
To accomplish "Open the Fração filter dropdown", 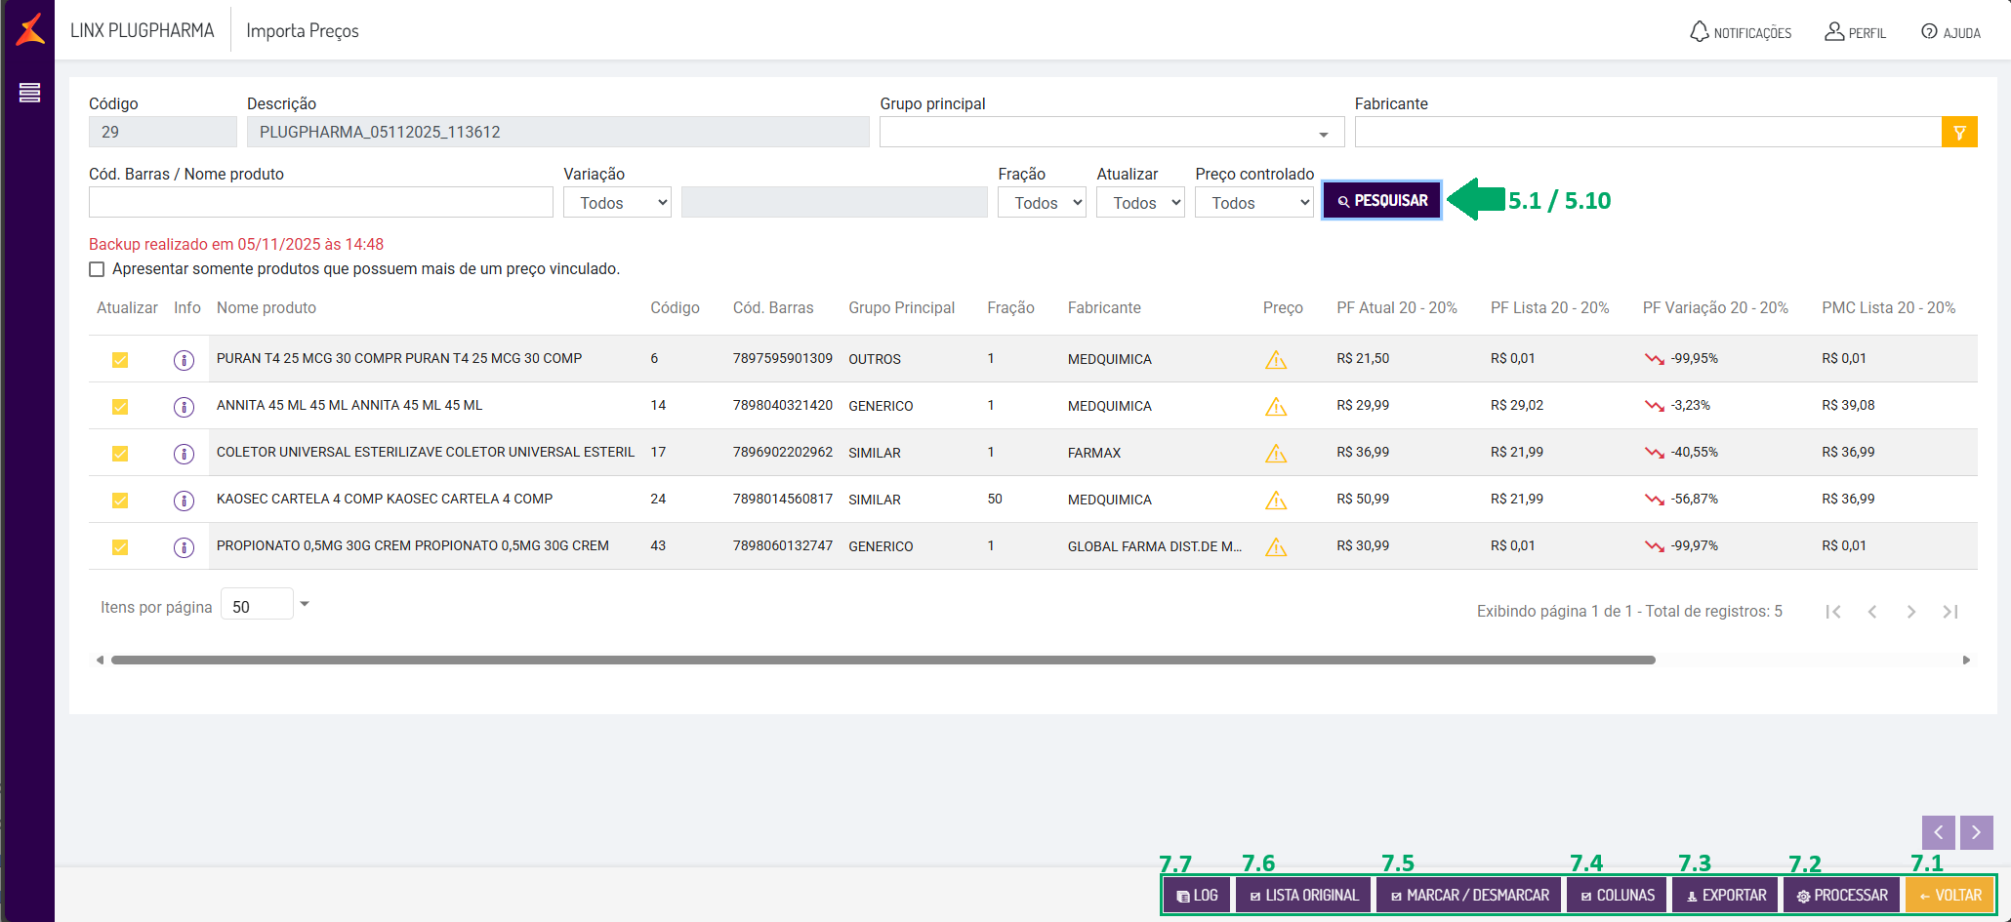I will (x=1042, y=202).
